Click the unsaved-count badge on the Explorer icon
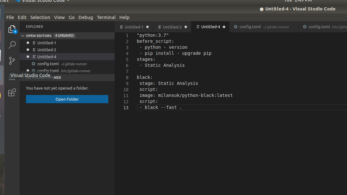Image resolution: width=347 pixels, height=195 pixels. pos(16,32)
